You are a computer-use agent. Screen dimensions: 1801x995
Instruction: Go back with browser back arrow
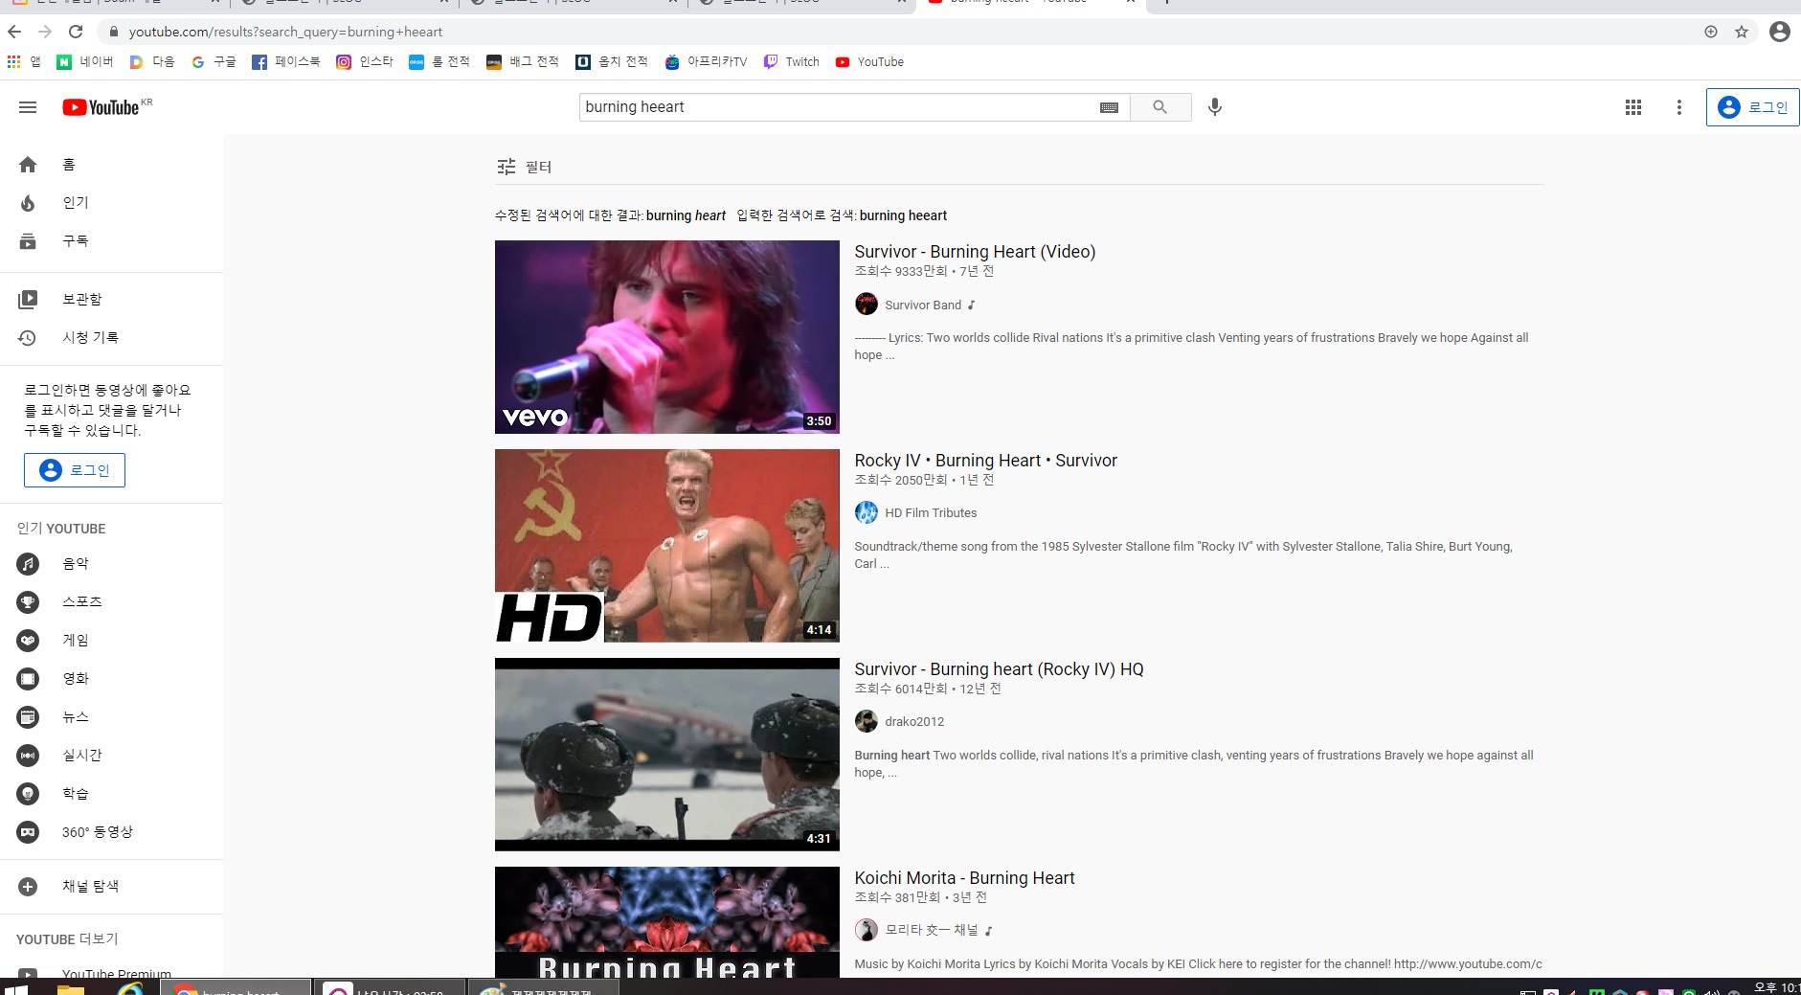point(14,32)
